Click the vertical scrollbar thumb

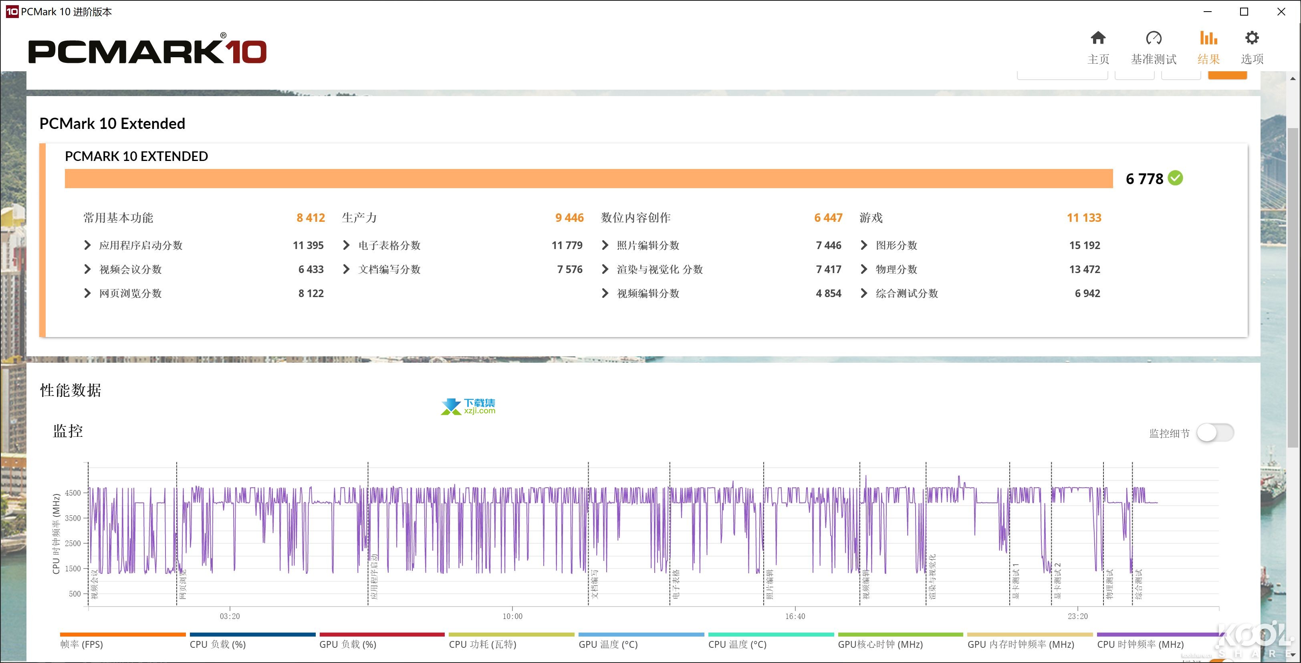coord(1293,287)
